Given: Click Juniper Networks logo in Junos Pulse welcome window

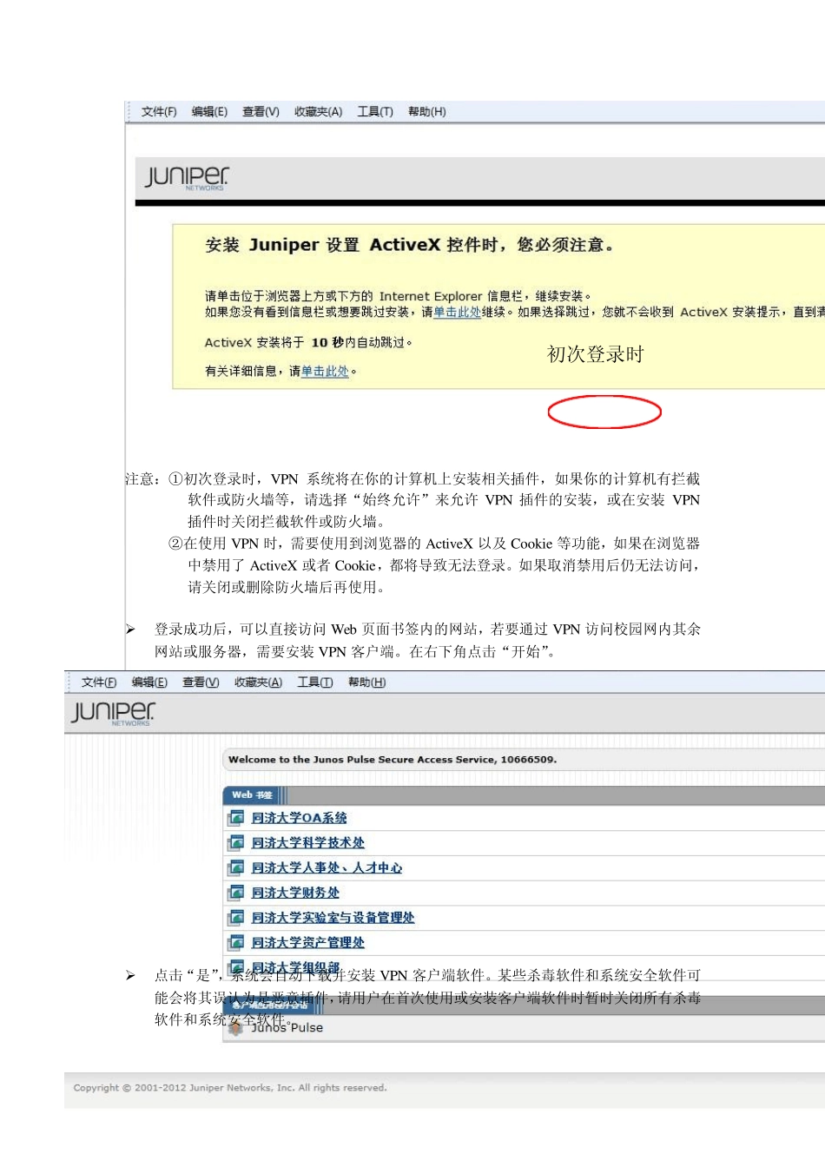Looking at the screenshot, I should click(113, 714).
